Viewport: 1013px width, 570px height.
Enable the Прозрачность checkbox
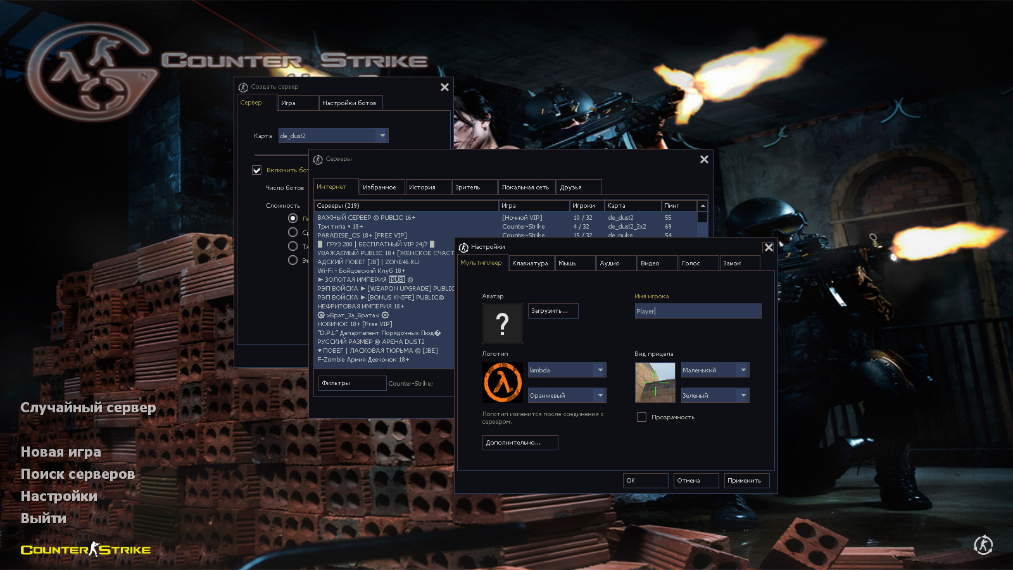coord(641,417)
